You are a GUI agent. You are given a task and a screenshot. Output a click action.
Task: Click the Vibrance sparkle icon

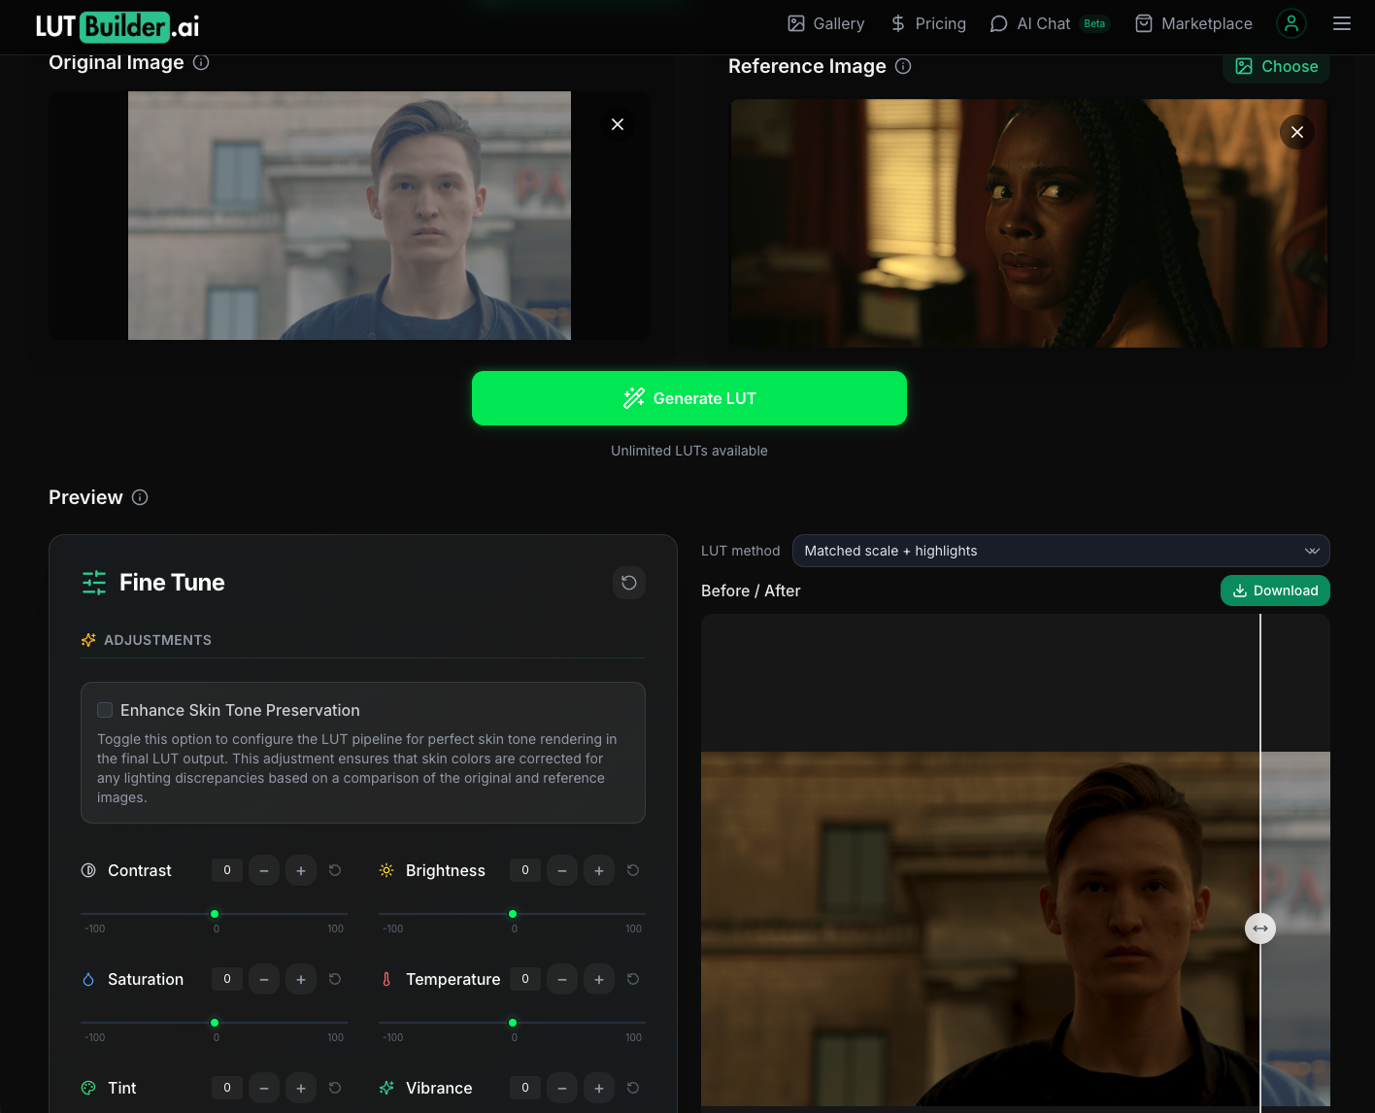pyautogui.click(x=386, y=1088)
